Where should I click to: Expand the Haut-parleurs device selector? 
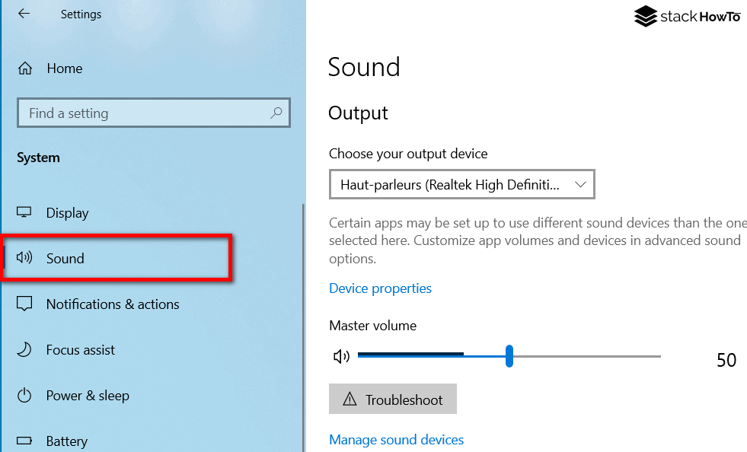[x=461, y=184]
